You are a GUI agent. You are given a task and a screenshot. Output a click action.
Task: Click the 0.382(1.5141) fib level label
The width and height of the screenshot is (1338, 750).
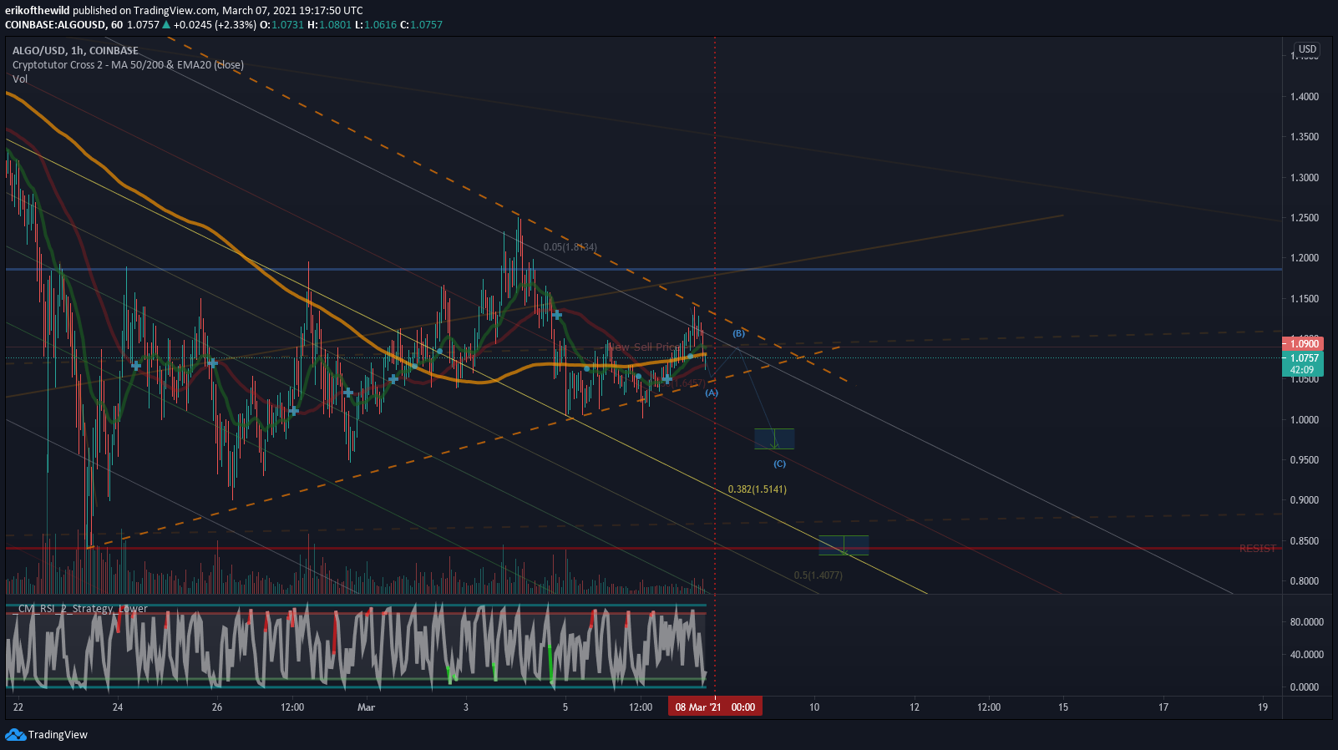click(x=757, y=489)
